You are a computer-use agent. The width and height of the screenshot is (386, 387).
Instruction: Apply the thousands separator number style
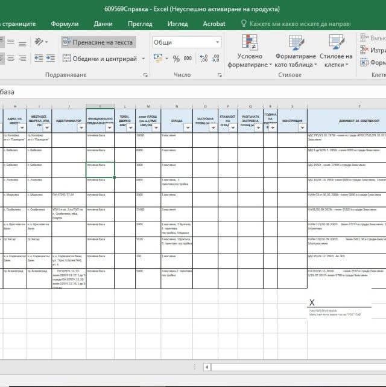pos(188,59)
